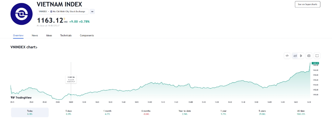332x123 pixels.
Task: Open the News tab
Action: tap(35, 36)
